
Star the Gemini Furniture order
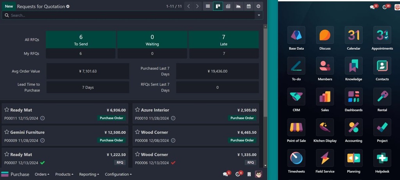[7, 132]
